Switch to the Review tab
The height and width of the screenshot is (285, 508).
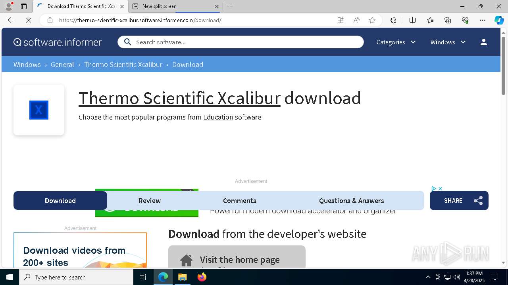(150, 201)
